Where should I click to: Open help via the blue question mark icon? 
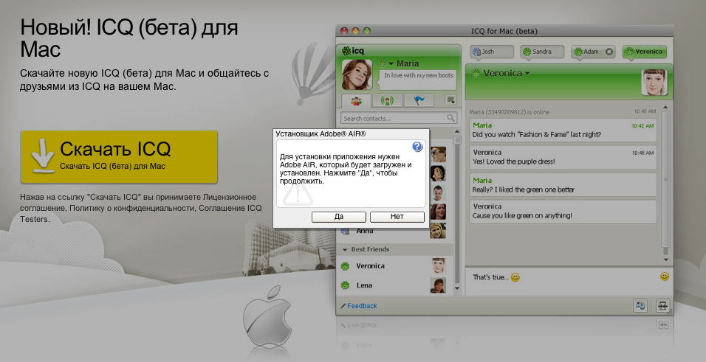417,147
